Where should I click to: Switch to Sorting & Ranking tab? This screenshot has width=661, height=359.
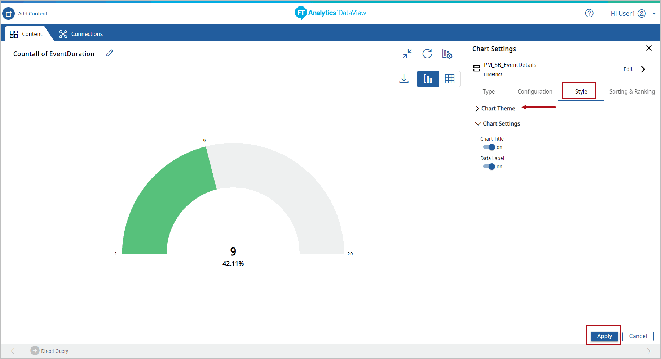pyautogui.click(x=632, y=92)
